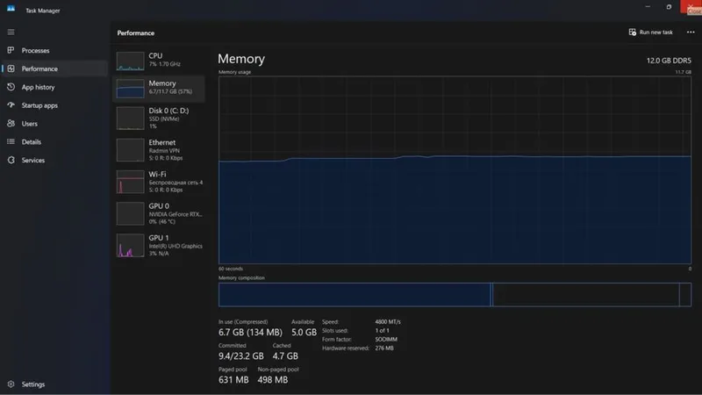Click the Processes icon in sidebar
Viewport: 702px width, 395px height.
pos(11,50)
